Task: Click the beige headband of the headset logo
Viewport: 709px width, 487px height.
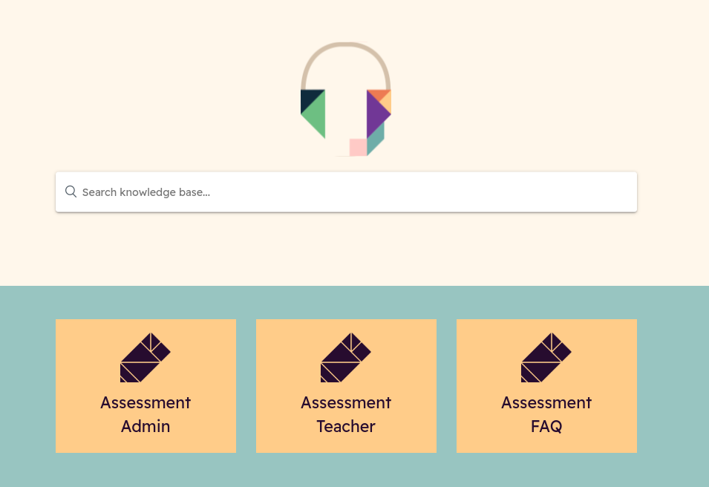Action: 346,65
